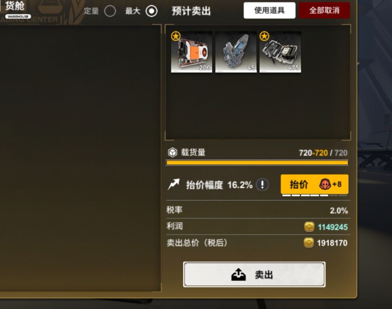Click the red mask icon on 抬价
Screen dimensions: 392x309
pyautogui.click(x=325, y=184)
